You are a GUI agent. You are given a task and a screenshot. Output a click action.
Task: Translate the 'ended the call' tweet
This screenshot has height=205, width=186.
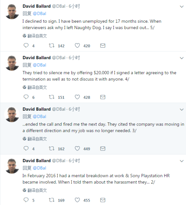click(35, 139)
